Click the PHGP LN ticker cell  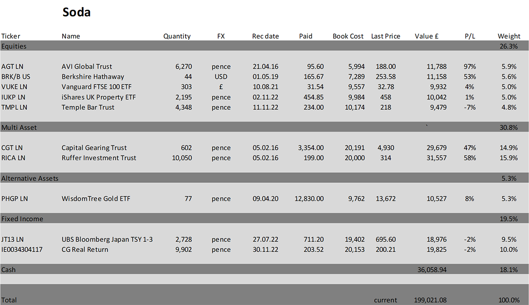pyautogui.click(x=15, y=198)
